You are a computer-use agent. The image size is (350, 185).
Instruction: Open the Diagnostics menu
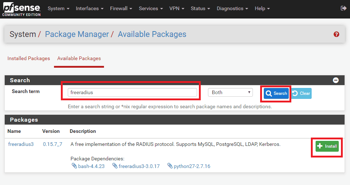[232, 8]
